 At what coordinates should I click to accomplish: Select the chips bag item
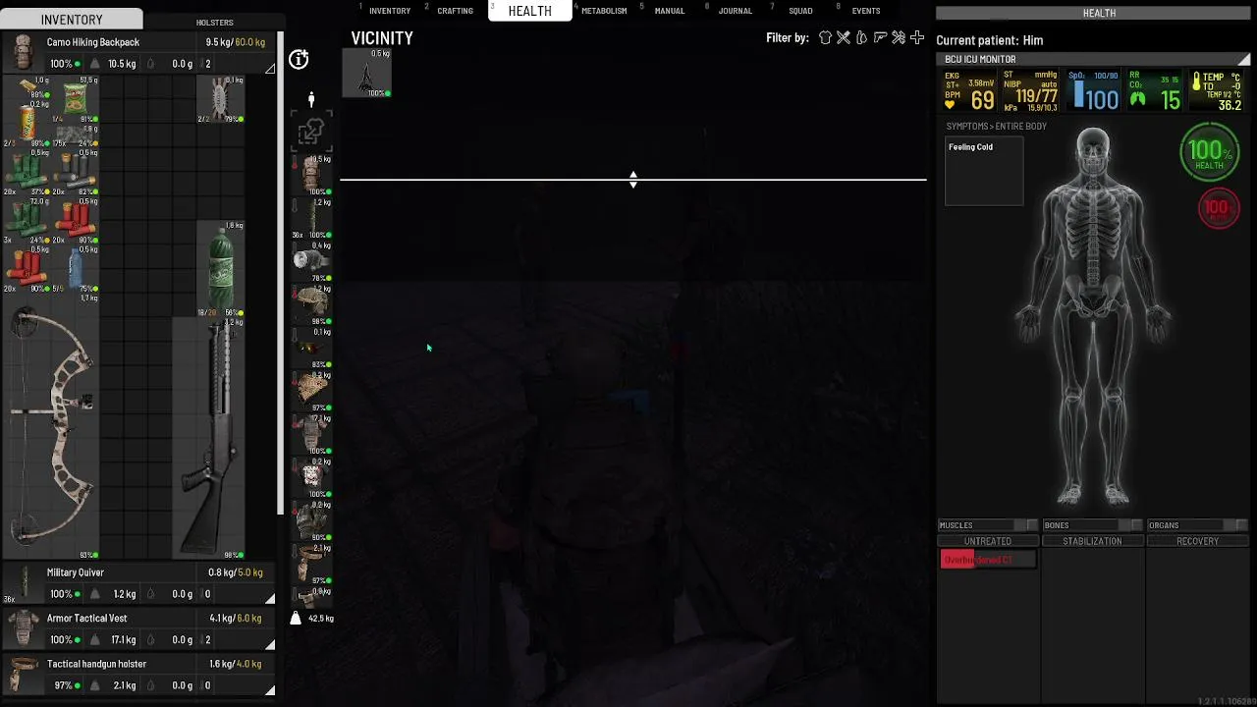(76, 99)
